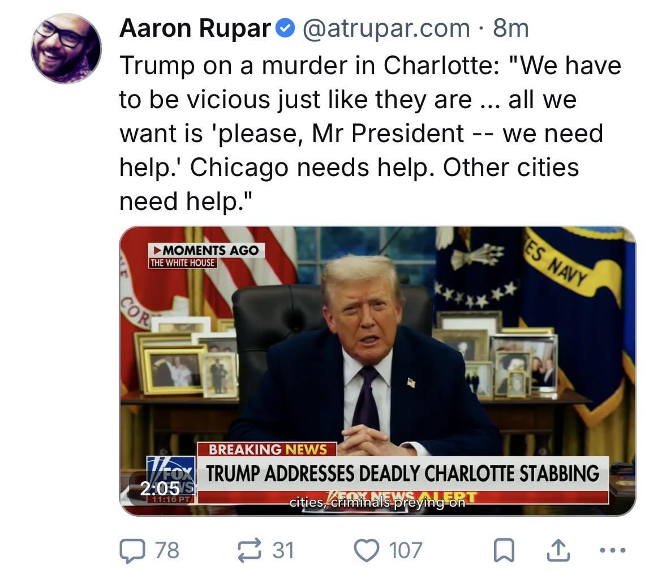Open the share upload-arrow icon
Image resolution: width=662 pixels, height=574 pixels.
point(558,550)
